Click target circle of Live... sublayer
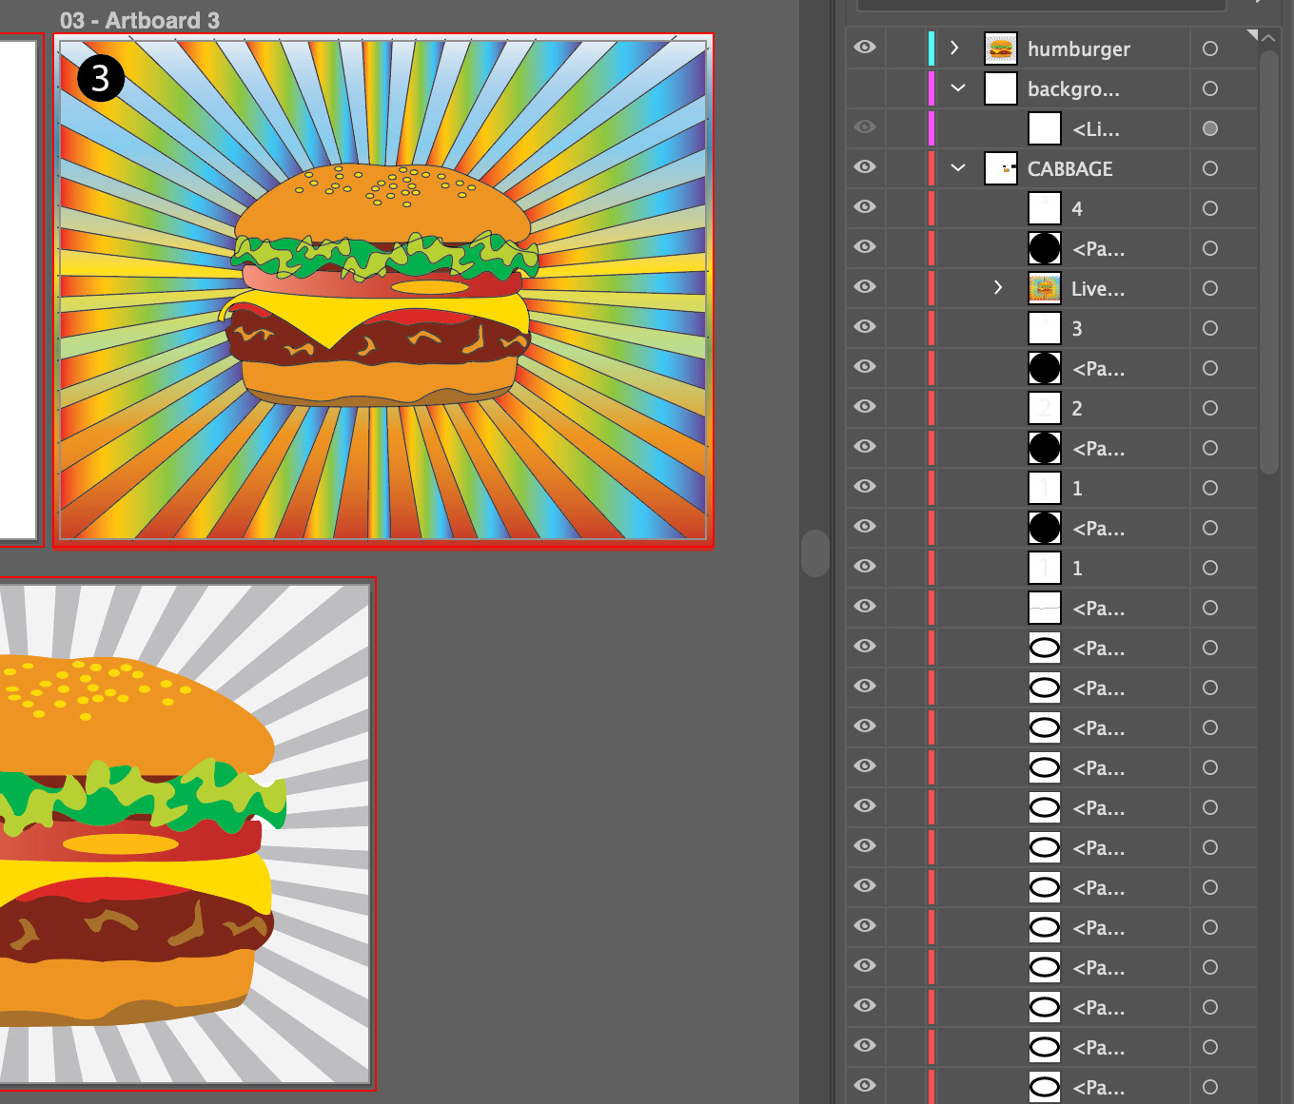The image size is (1294, 1104). pyautogui.click(x=1210, y=288)
